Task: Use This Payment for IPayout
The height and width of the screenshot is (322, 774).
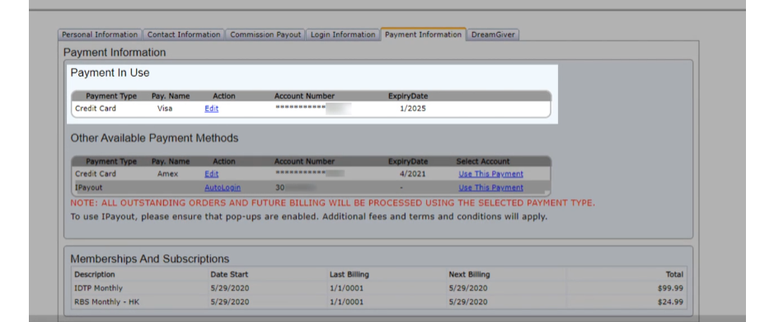Action: [x=490, y=188]
